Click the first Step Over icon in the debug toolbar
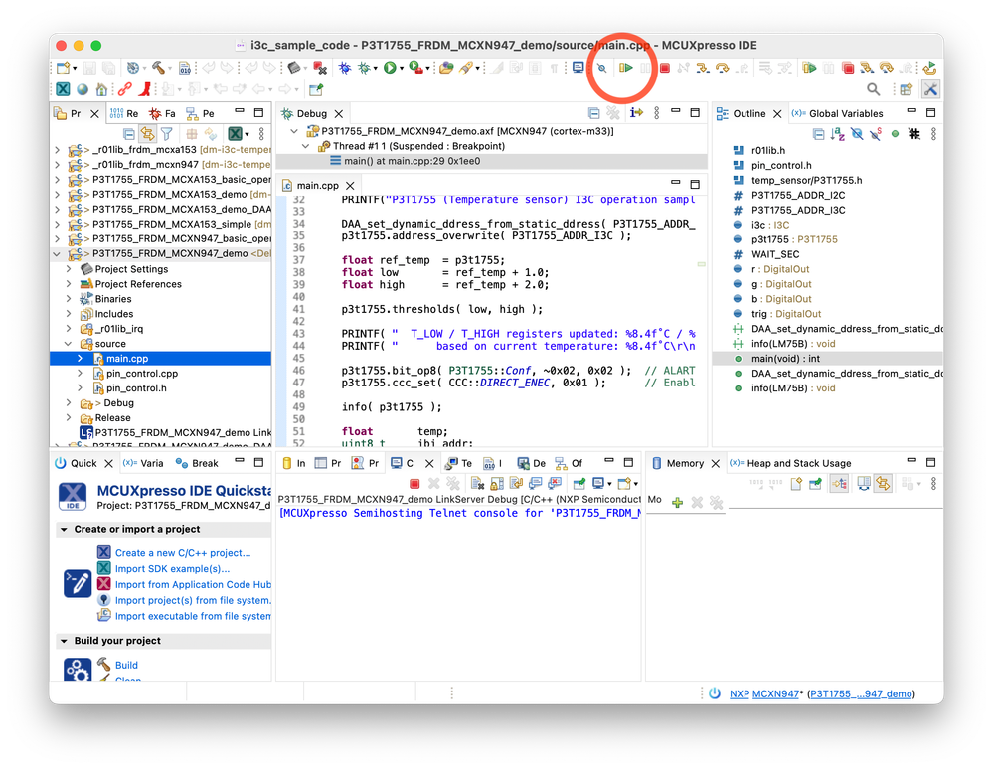Viewport: 993px width, 769px height. coord(722,68)
